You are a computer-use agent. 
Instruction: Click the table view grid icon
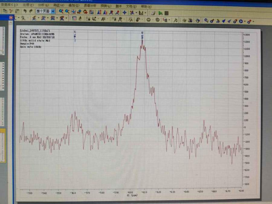(x=74, y=19)
